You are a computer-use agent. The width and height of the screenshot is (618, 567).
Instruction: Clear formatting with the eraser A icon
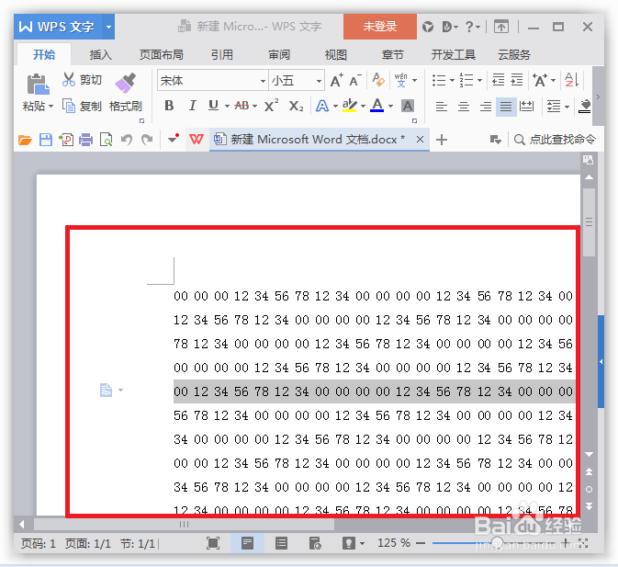(x=378, y=80)
